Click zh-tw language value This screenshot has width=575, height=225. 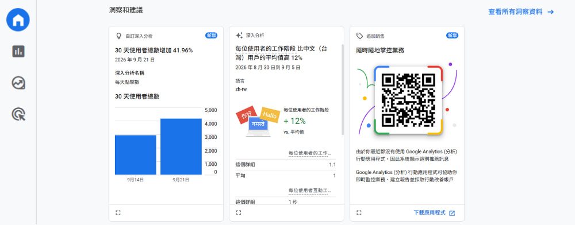tap(241, 90)
